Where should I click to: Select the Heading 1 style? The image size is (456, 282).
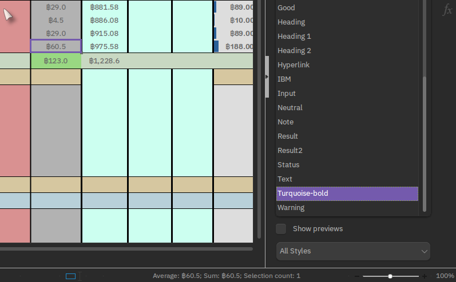(294, 37)
